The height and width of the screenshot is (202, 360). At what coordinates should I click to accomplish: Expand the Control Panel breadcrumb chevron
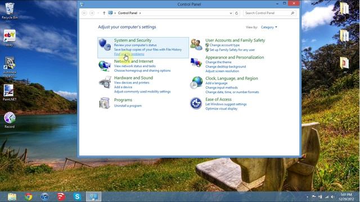(140, 13)
